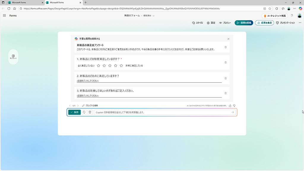Click the 回答を収集 button
Viewport: 304px width, 171px height.
click(x=244, y=23)
